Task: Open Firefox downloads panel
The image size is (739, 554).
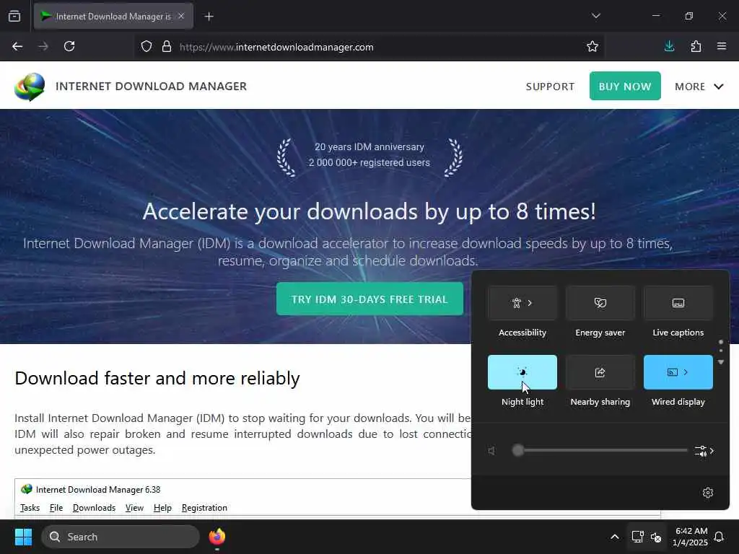Action: tap(669, 46)
